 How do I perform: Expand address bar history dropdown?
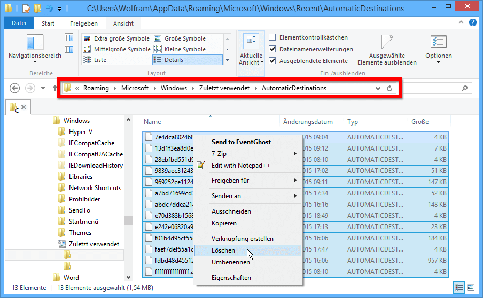point(378,89)
